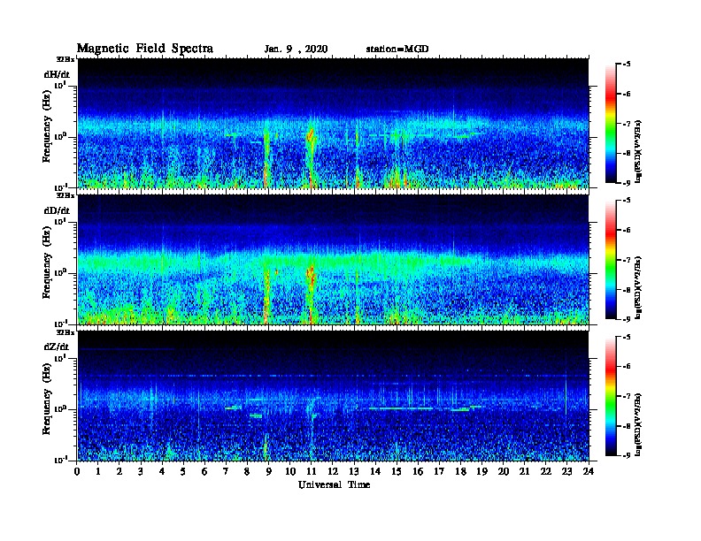Click the dH/dt panel color scale bar
The width and height of the screenshot is (701, 541).
611,124
